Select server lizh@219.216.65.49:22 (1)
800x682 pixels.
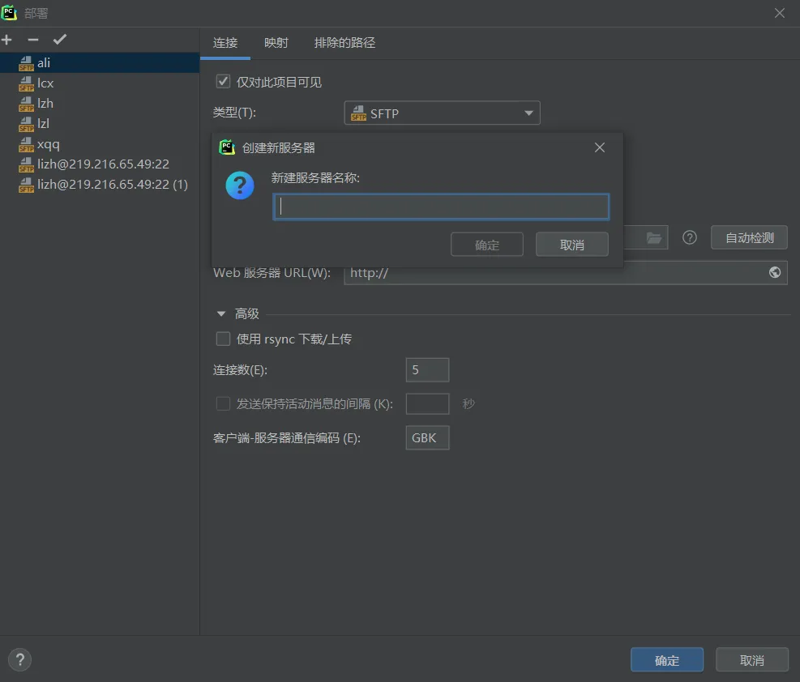pyautogui.click(x=100, y=185)
